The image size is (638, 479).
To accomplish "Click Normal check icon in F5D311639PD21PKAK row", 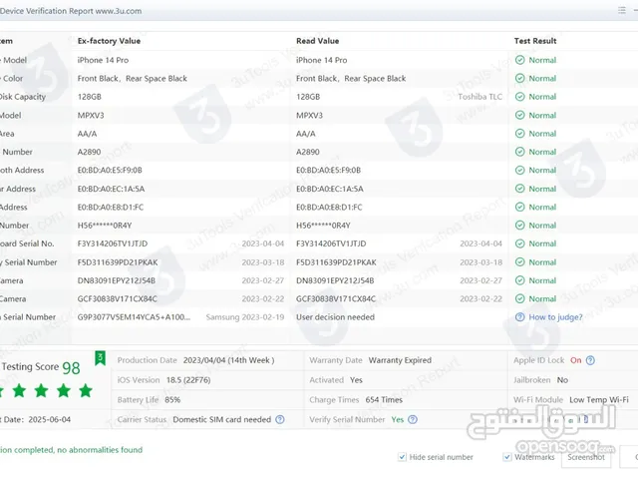I will [519, 261].
